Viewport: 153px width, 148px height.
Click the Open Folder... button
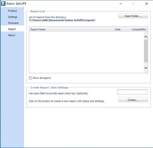[133, 16]
